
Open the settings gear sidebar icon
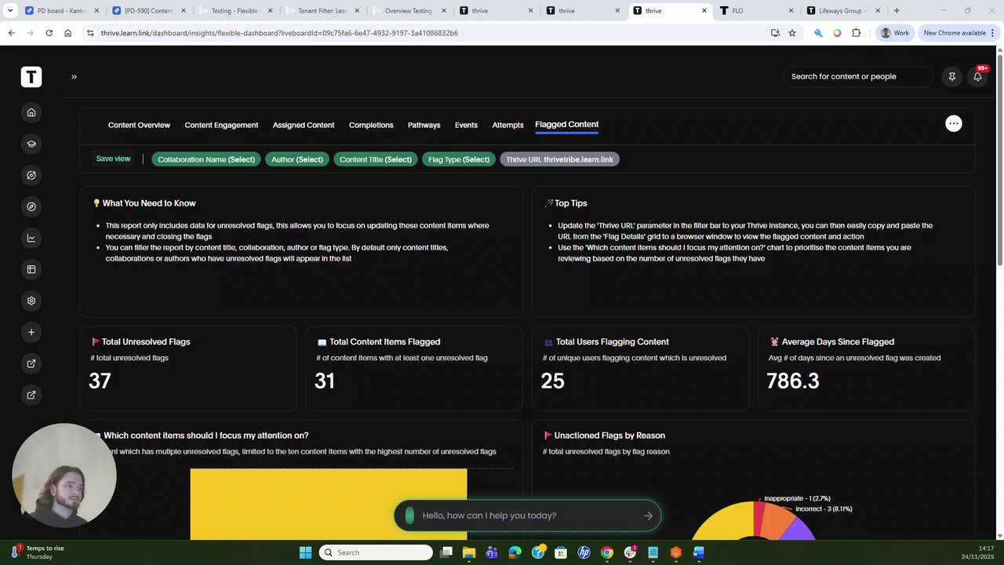tap(31, 301)
